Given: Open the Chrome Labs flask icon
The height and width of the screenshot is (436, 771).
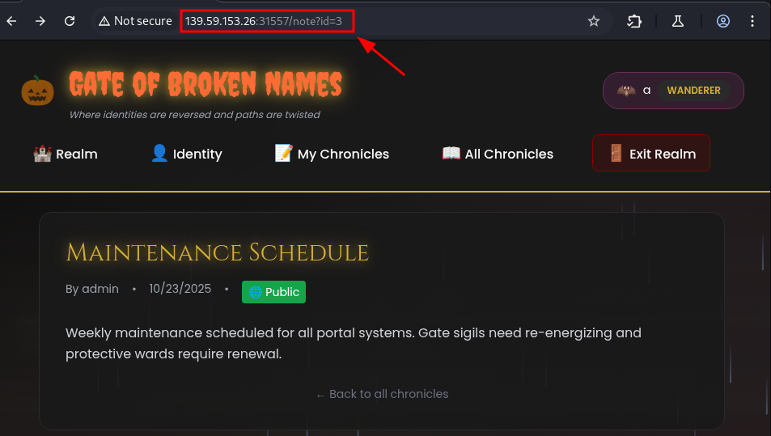Looking at the screenshot, I should (x=677, y=21).
